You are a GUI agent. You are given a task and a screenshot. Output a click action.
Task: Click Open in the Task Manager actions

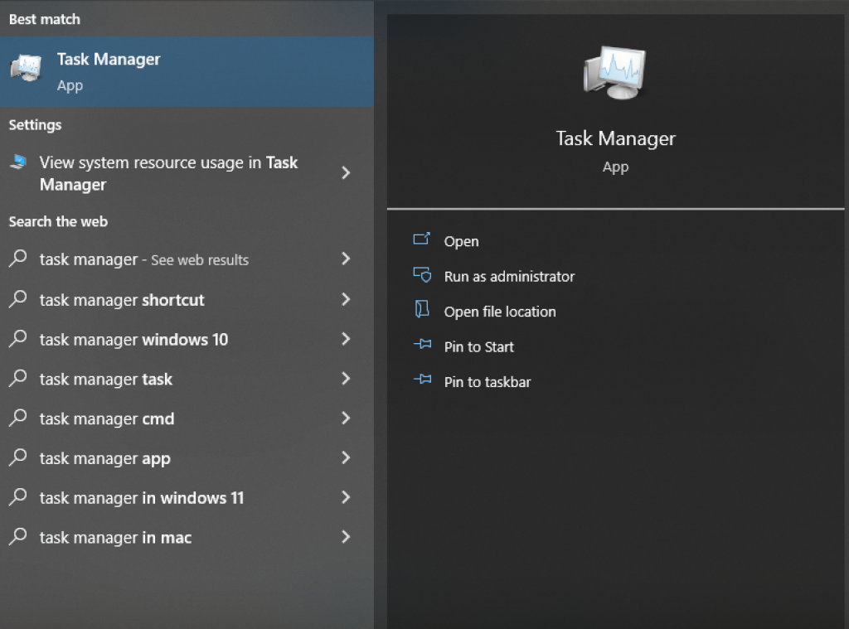[x=461, y=241]
